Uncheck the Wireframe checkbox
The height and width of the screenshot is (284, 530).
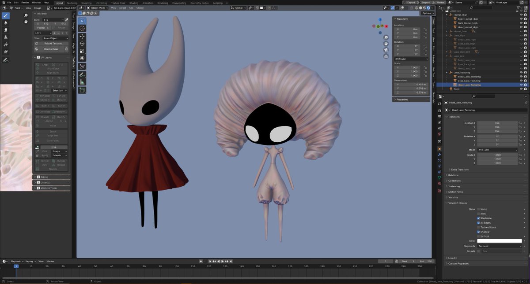478,218
